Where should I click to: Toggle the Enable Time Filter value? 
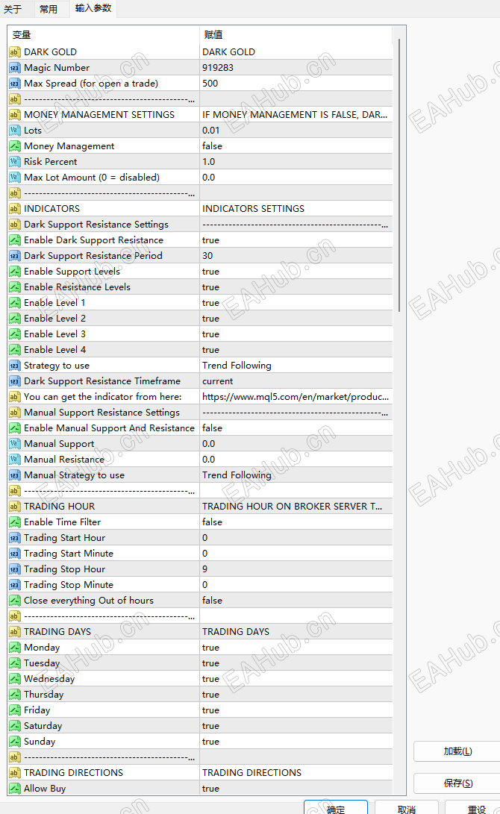296,522
